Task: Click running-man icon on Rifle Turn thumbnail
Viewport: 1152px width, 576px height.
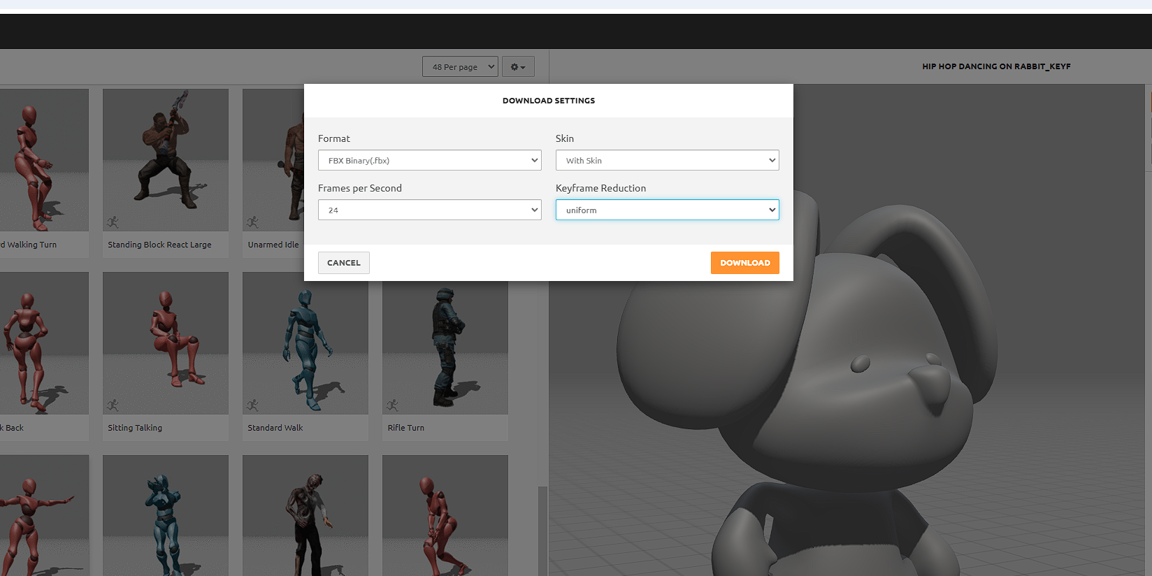Action: (392, 405)
